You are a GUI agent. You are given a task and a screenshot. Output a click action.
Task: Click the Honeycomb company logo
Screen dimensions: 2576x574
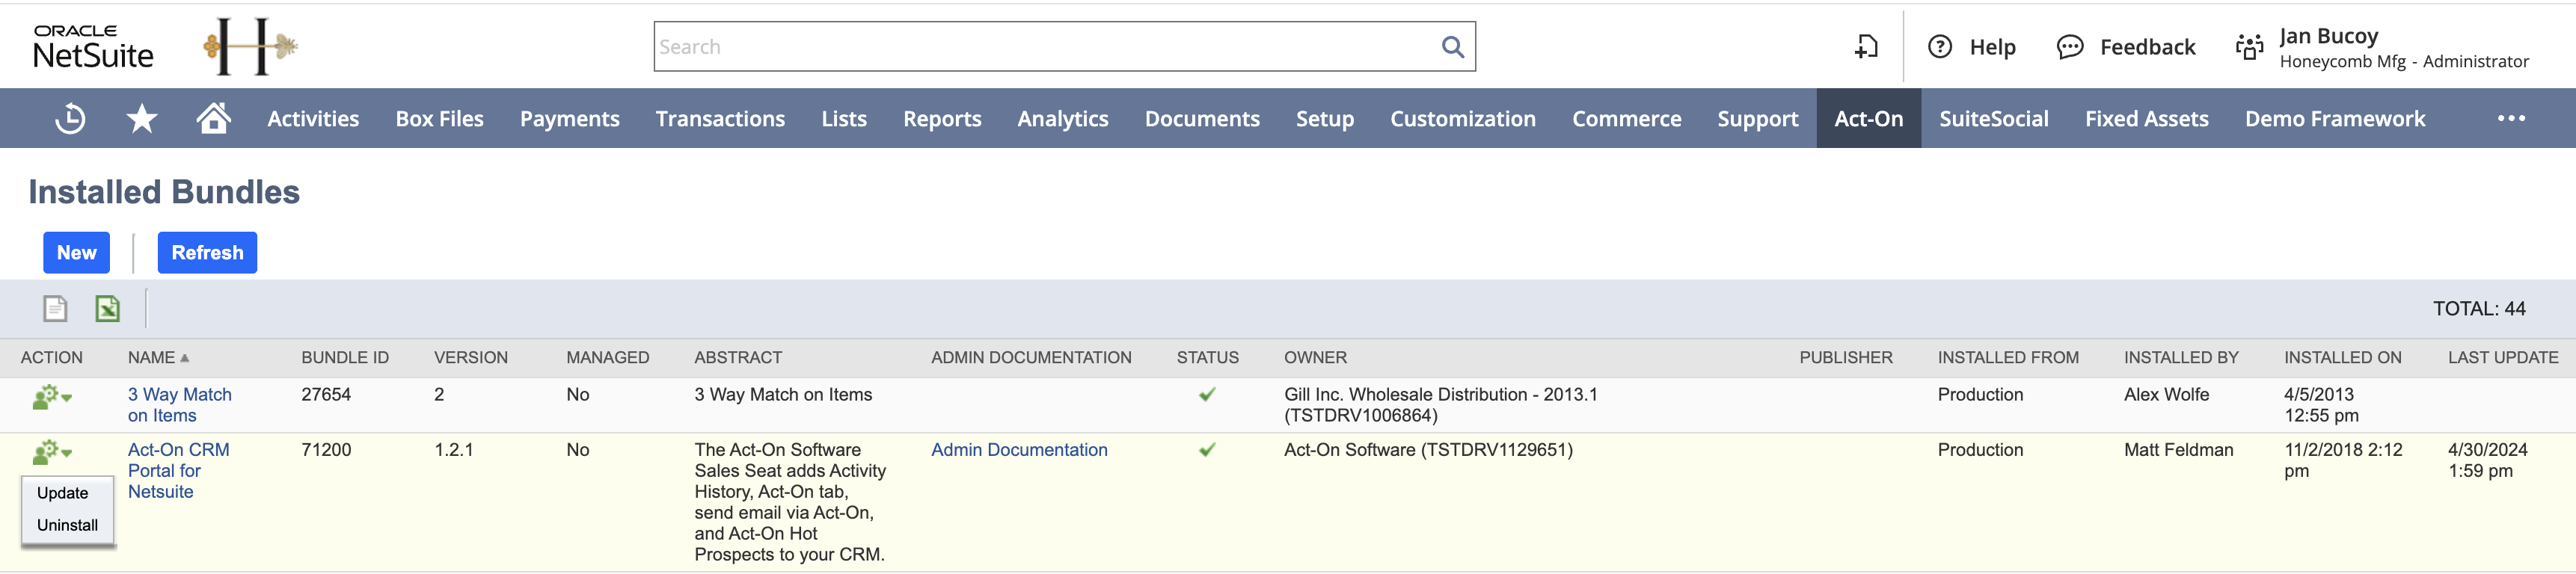[250, 46]
